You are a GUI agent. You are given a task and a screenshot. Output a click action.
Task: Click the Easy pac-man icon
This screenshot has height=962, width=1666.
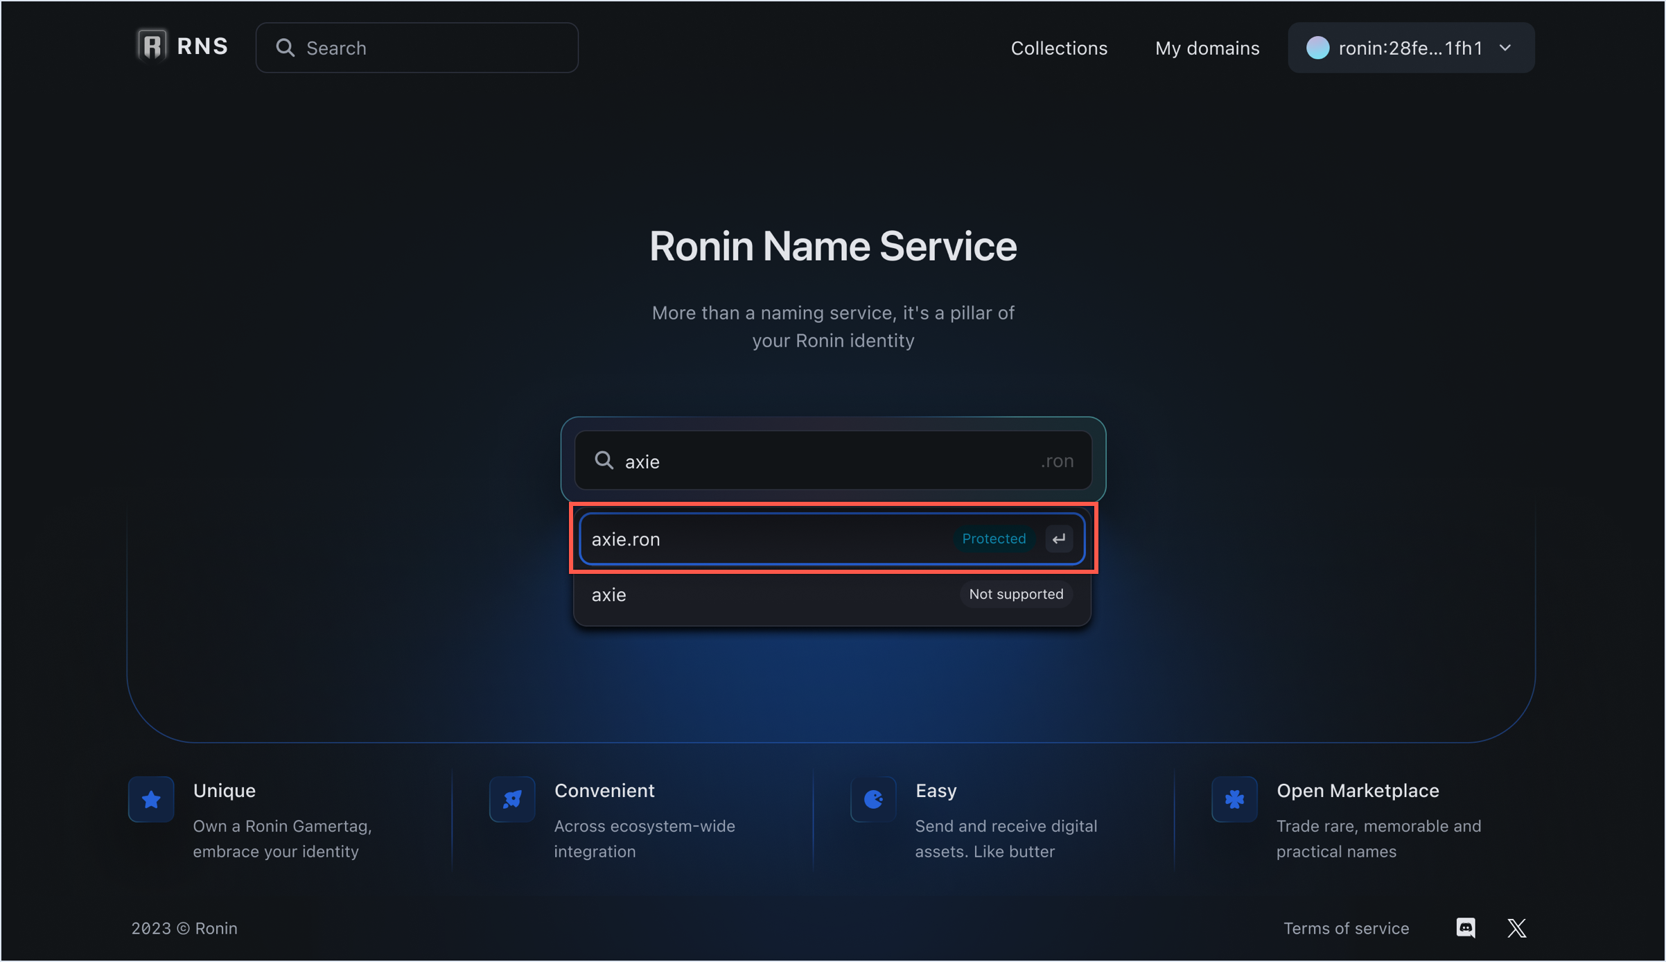pyautogui.click(x=873, y=799)
